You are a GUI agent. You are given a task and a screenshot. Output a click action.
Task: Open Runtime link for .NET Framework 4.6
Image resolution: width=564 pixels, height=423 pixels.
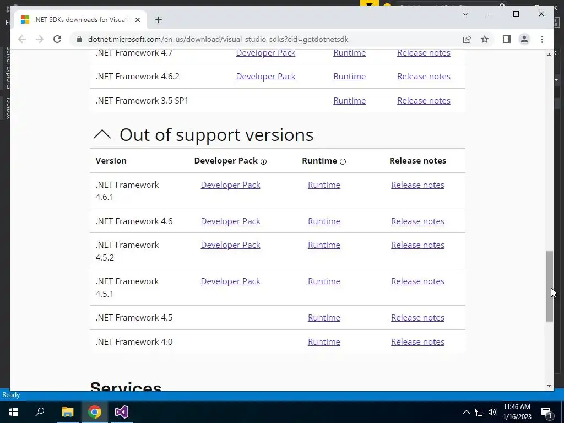(x=324, y=221)
